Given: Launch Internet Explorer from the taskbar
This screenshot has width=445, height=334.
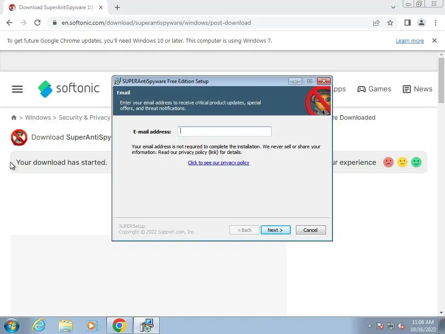Looking at the screenshot, I should click(x=39, y=325).
